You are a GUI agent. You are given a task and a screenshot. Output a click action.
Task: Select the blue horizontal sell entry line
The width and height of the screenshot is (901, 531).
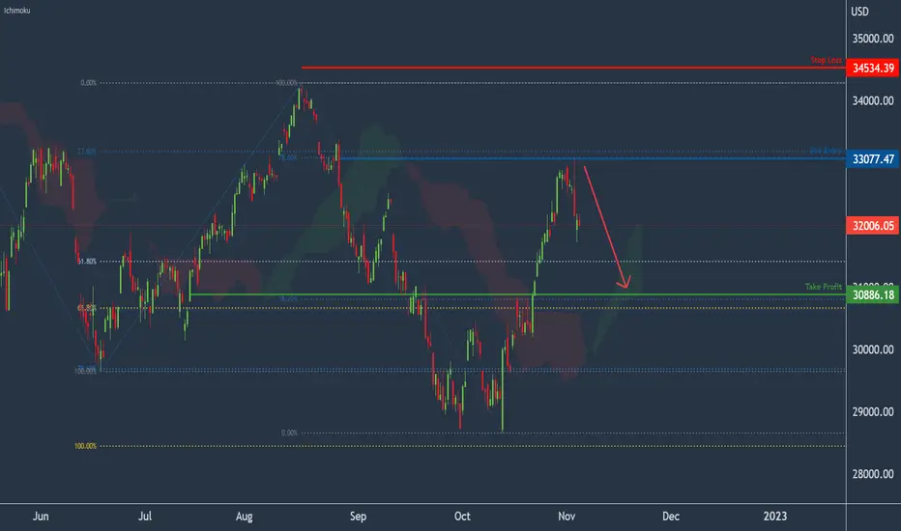click(593, 158)
